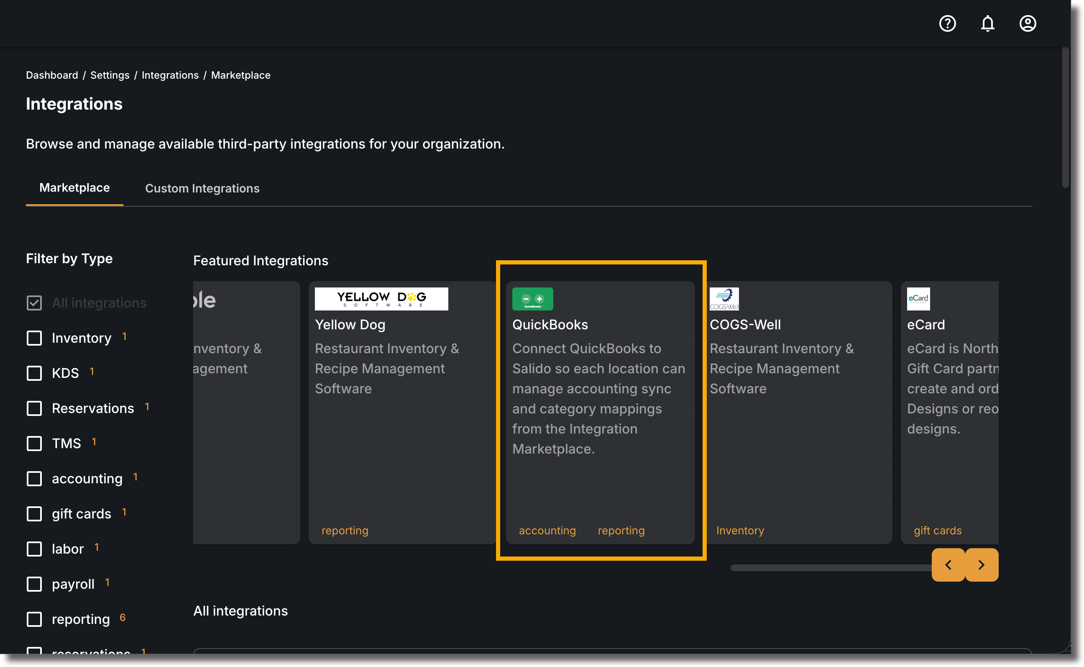Click the Yellow Dog Software logo

(x=381, y=299)
